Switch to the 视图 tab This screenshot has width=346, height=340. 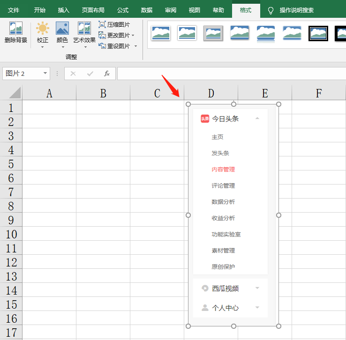pos(195,10)
